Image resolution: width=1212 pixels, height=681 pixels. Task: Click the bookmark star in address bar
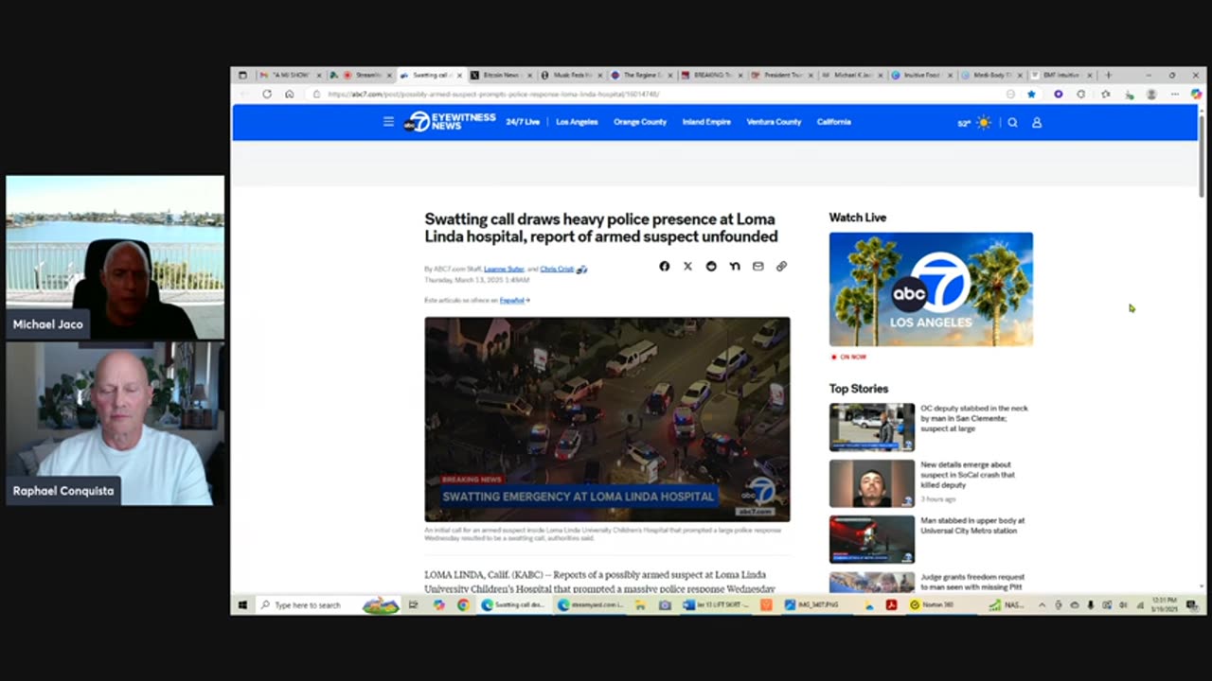pyautogui.click(x=1031, y=95)
